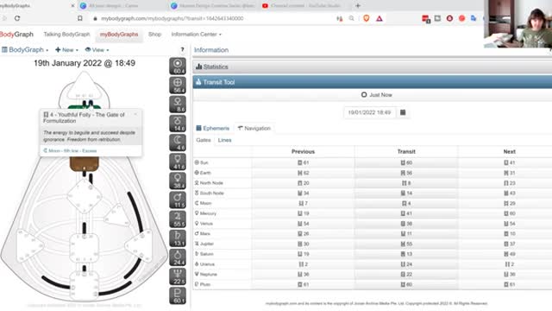Switch to the Ephemeris tab

(x=213, y=129)
